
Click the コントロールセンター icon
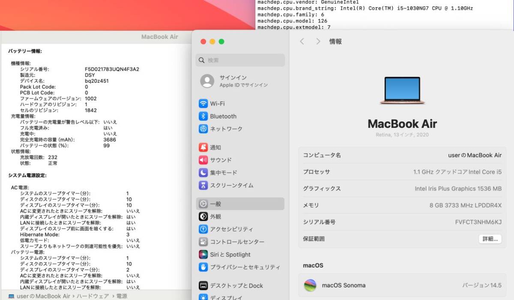(203, 242)
